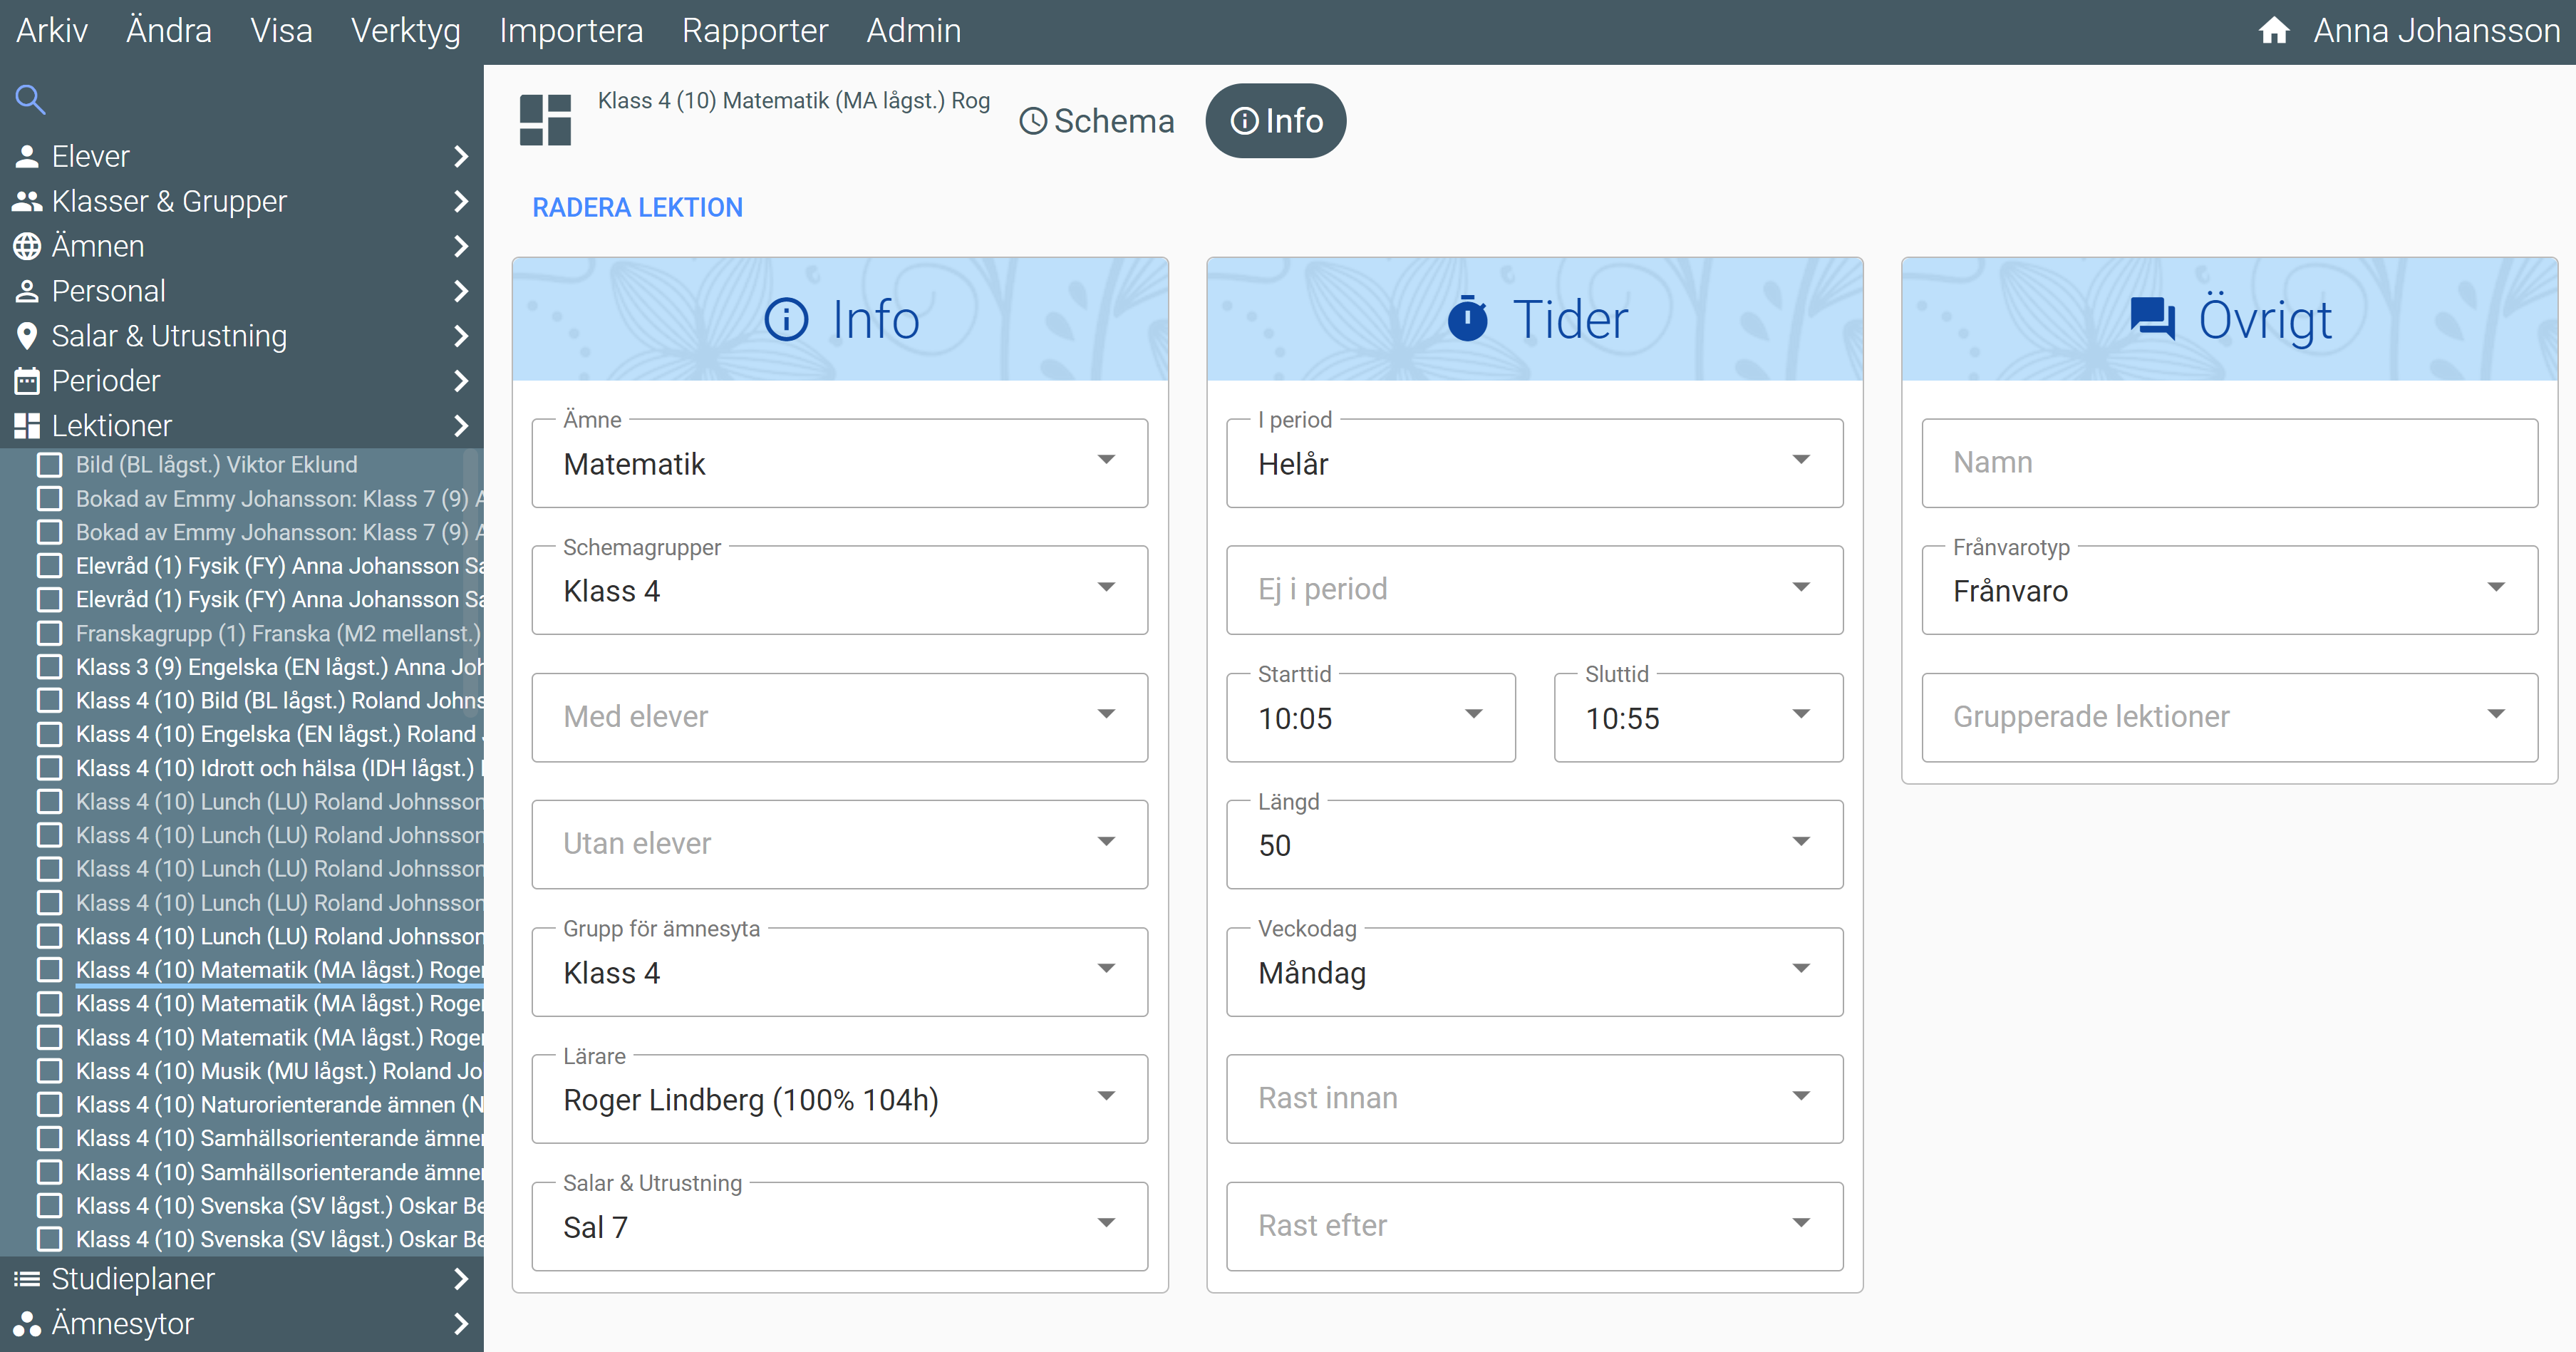Select checkbox for Klass 4 (10) Musik lesson
This screenshot has width=2576, height=1352.
pyautogui.click(x=49, y=1071)
